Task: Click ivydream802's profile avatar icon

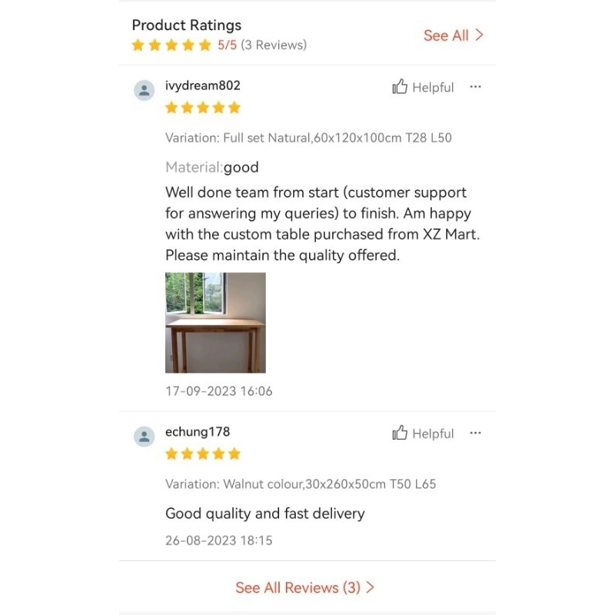Action: click(144, 91)
